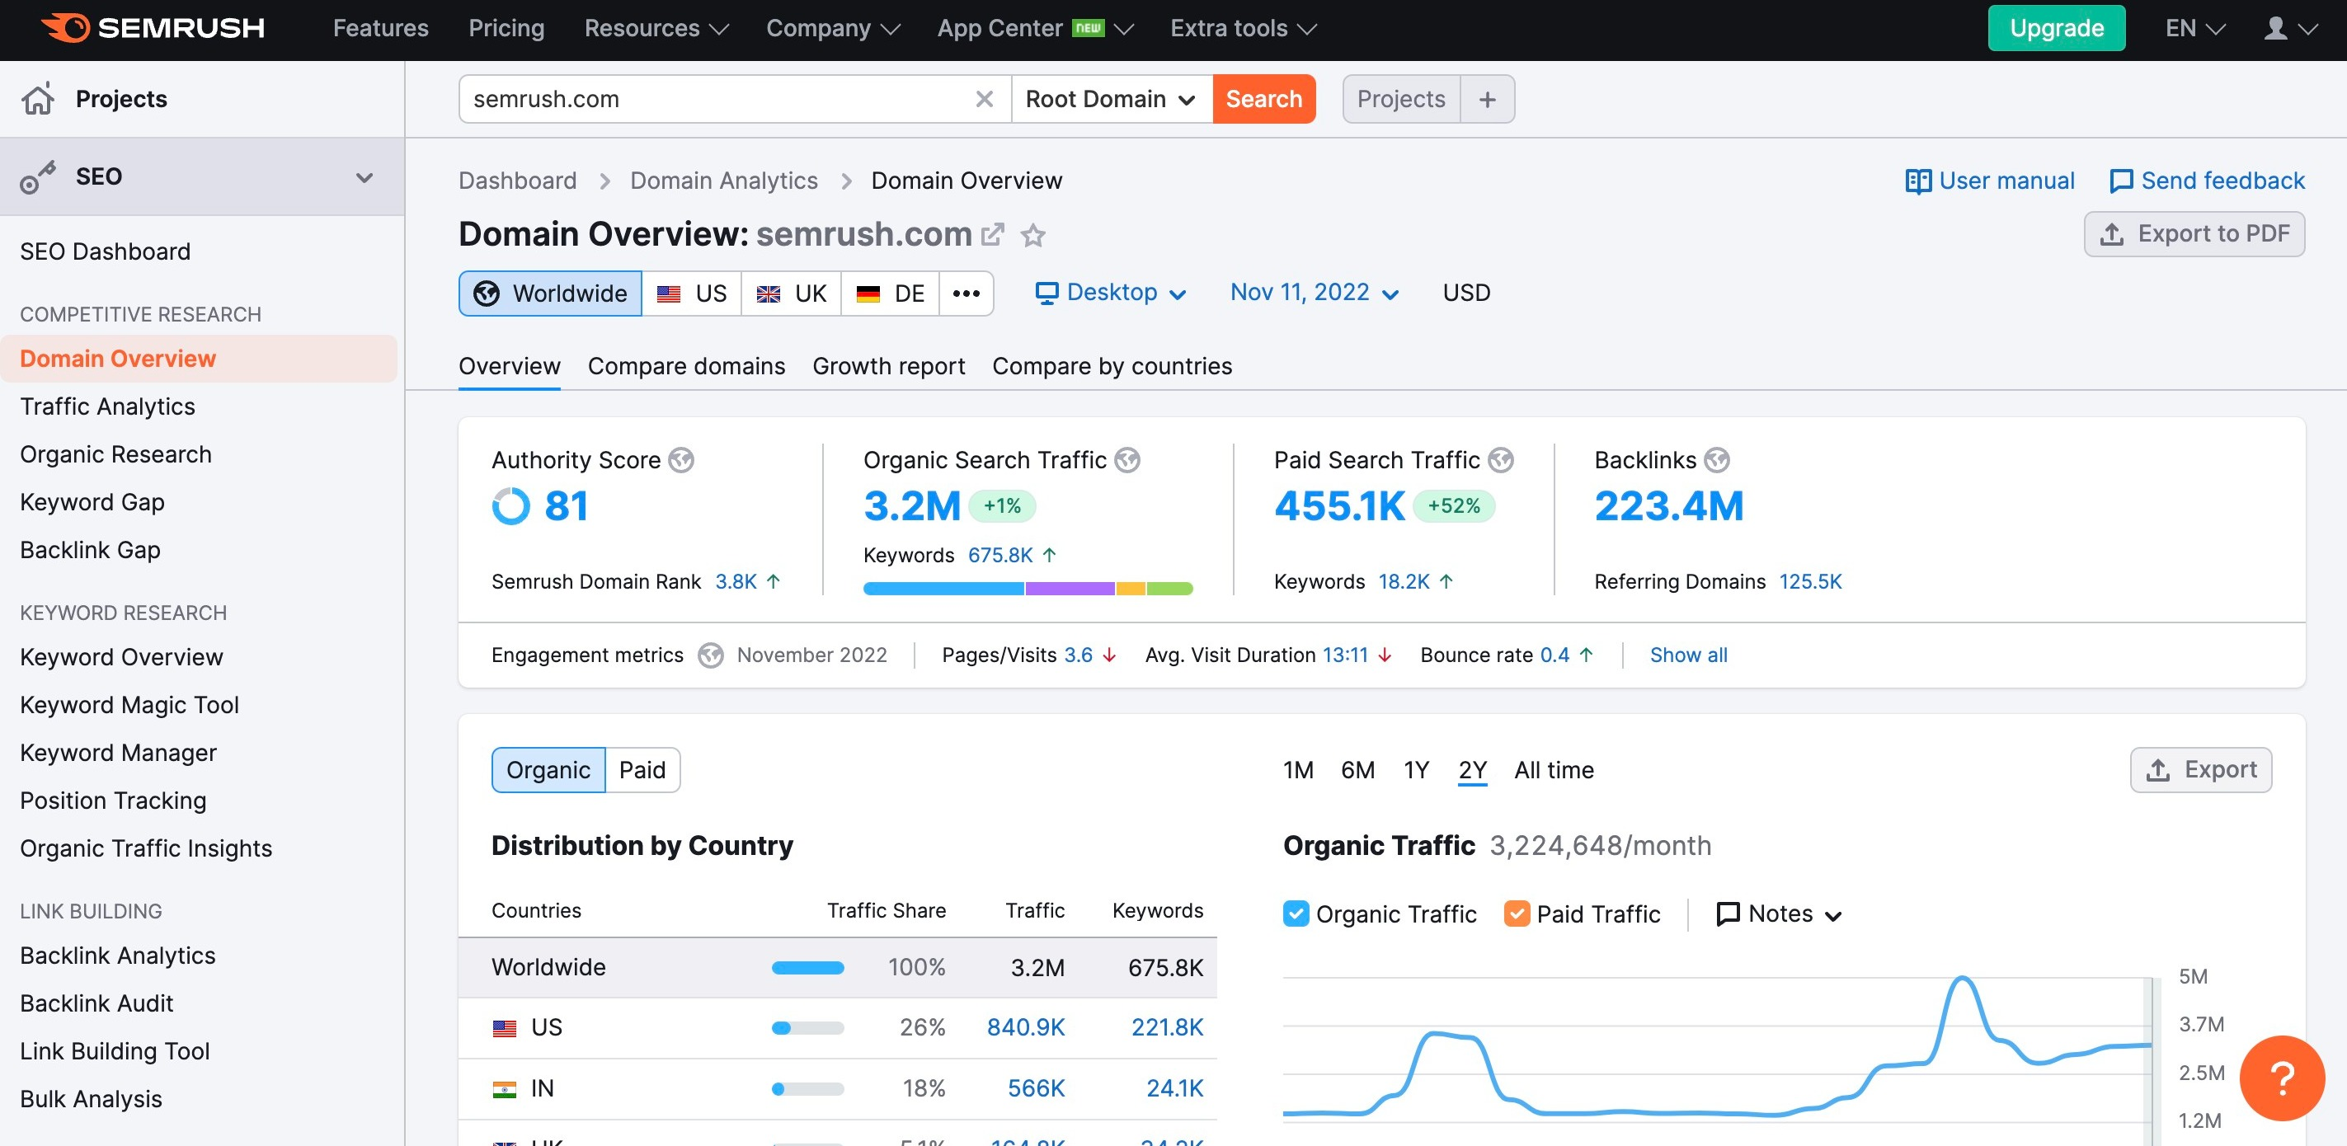Click the Projects button beside search
Screen dimensions: 2347x1146
coord(1401,98)
